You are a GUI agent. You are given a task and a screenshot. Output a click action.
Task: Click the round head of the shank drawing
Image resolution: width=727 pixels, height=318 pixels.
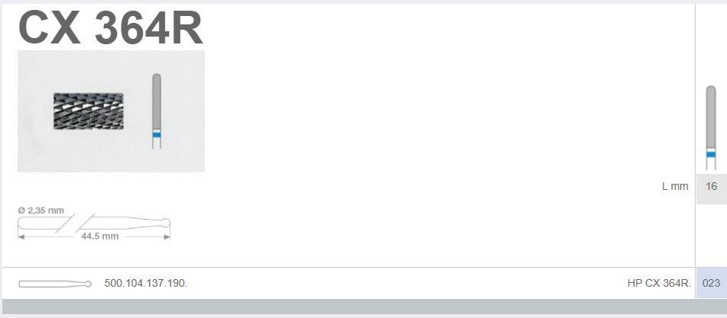click(166, 223)
